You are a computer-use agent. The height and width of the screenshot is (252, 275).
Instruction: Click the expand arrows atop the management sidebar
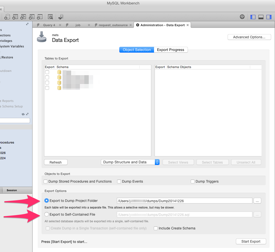27,24
